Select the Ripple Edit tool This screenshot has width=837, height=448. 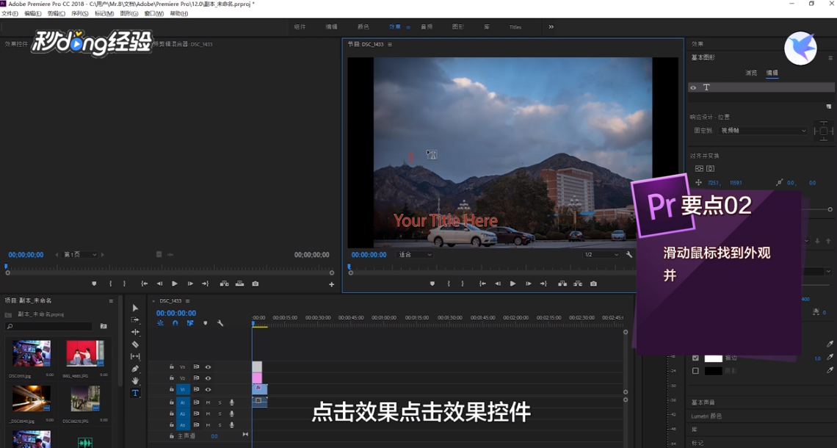point(135,332)
